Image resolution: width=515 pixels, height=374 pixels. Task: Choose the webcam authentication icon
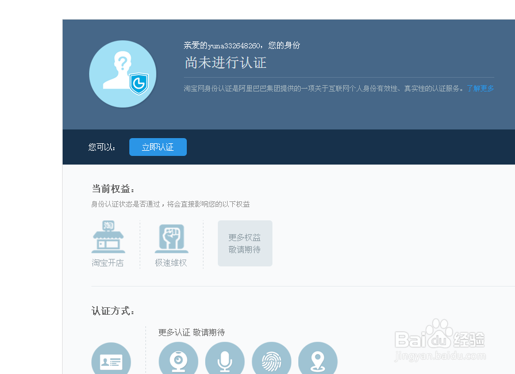pyautogui.click(x=178, y=358)
